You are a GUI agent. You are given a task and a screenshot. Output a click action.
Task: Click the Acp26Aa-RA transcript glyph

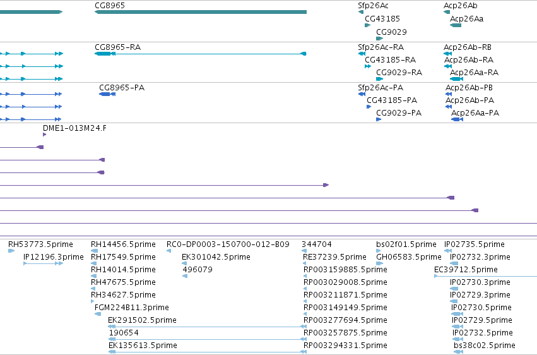(x=456, y=79)
